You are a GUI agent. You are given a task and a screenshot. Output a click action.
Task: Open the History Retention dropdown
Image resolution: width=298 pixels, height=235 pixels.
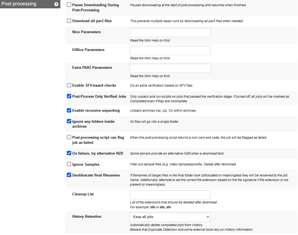point(170,217)
